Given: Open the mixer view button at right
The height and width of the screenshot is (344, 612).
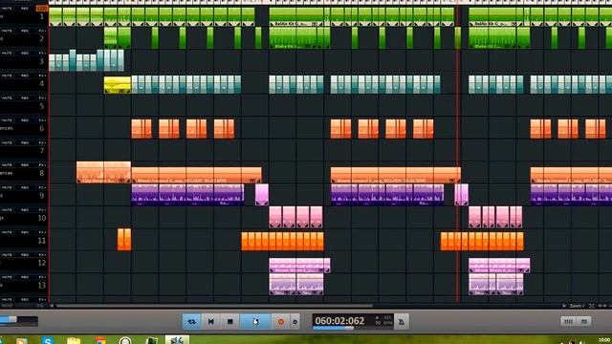Looking at the screenshot, I should 568,321.
